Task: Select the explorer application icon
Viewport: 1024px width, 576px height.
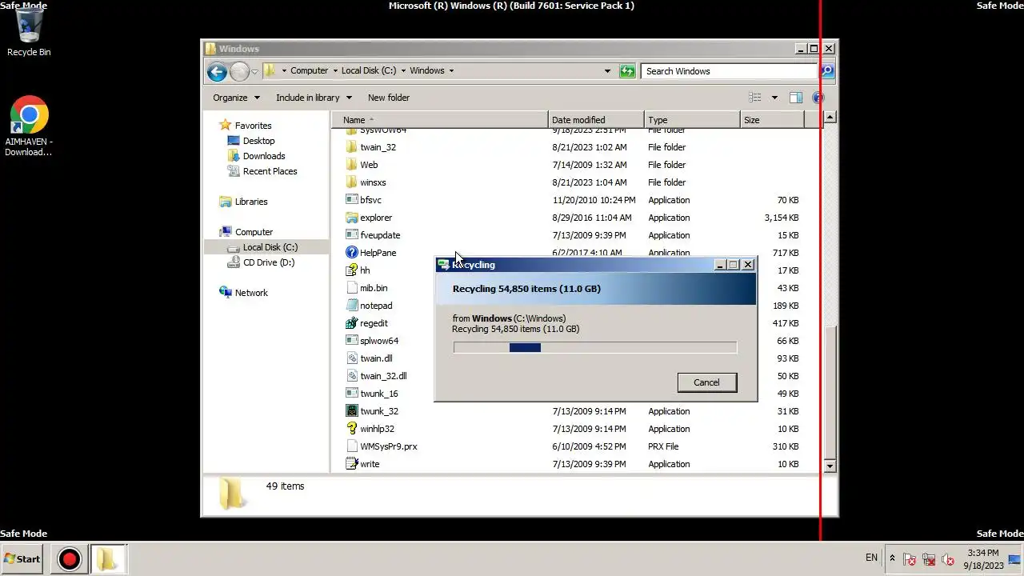Action: click(352, 218)
